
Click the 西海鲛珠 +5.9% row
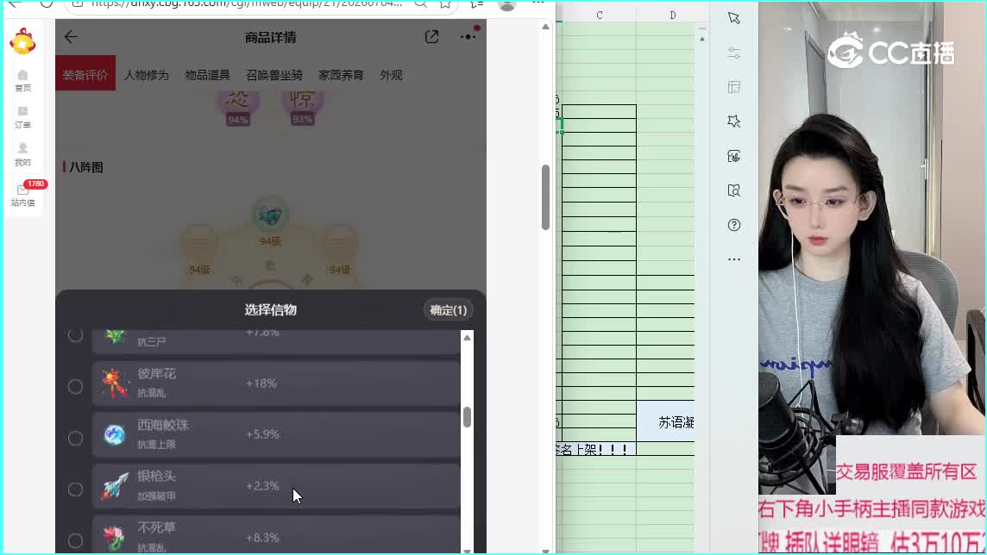(276, 435)
